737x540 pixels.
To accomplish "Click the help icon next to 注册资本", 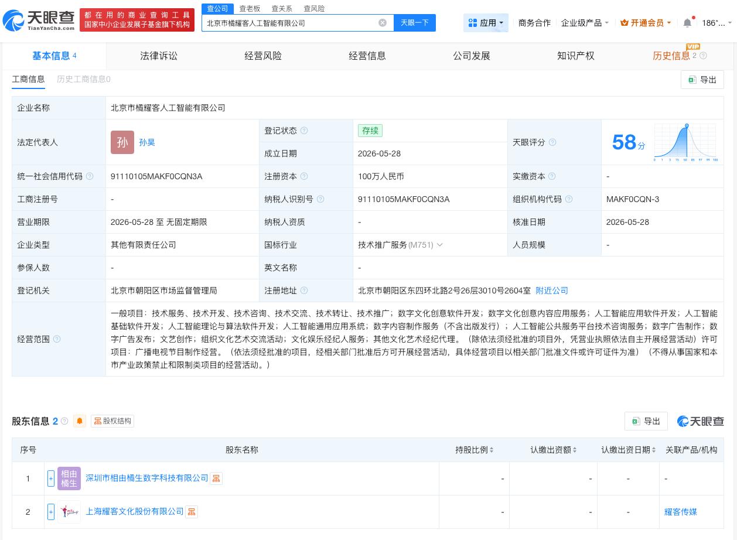I will [304, 176].
